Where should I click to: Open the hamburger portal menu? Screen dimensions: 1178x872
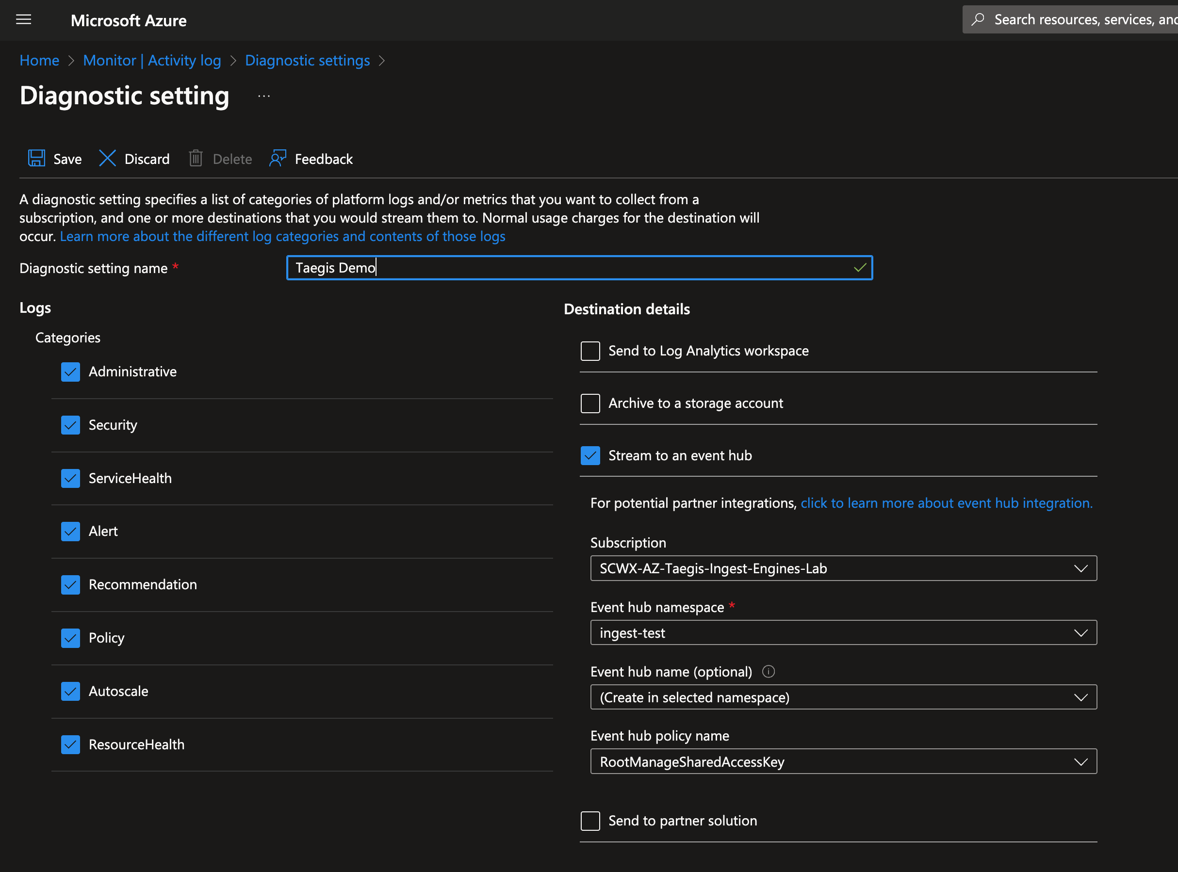tap(24, 20)
